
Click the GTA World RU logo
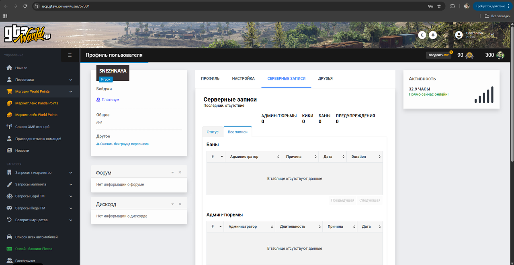(27, 34)
